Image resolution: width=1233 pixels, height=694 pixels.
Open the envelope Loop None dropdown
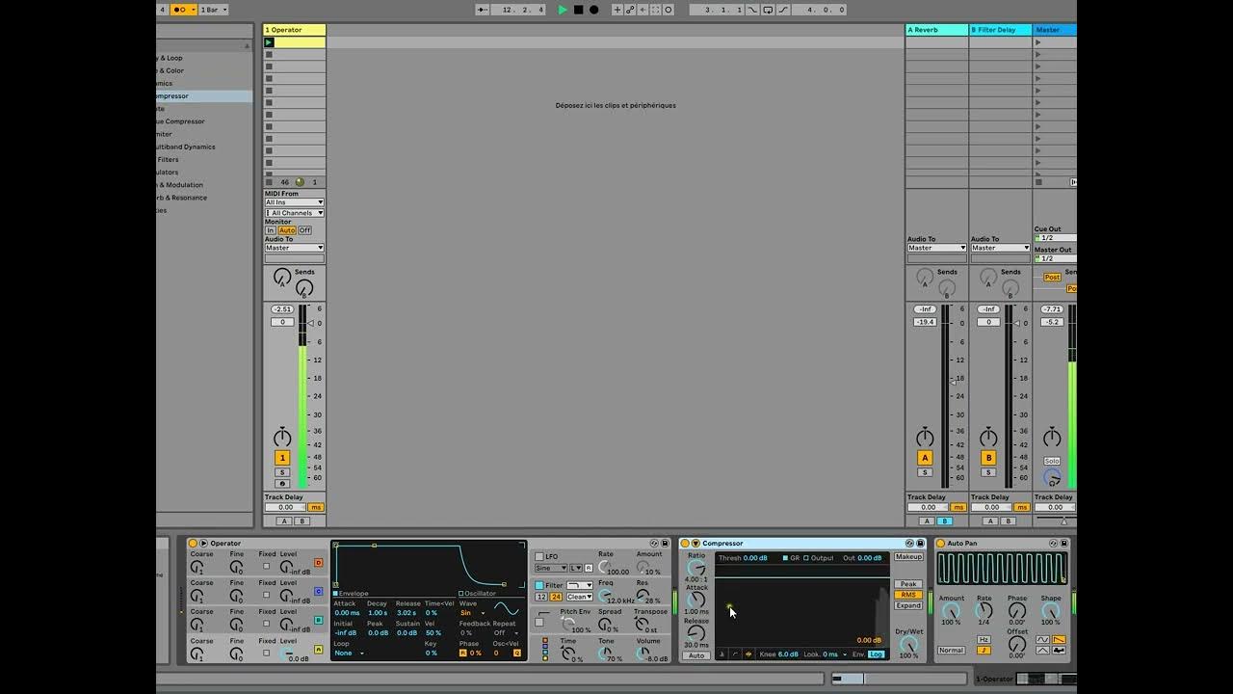point(348,654)
